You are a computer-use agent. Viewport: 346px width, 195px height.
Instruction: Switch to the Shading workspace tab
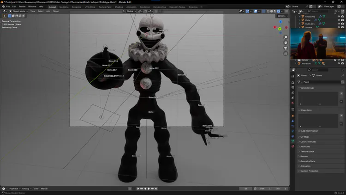pos(119,7)
